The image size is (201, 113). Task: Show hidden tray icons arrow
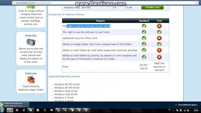[x=173, y=110]
